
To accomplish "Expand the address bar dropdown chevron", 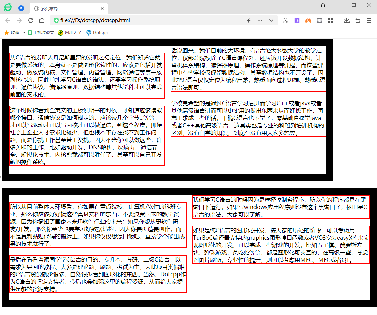I will point(271,20).
